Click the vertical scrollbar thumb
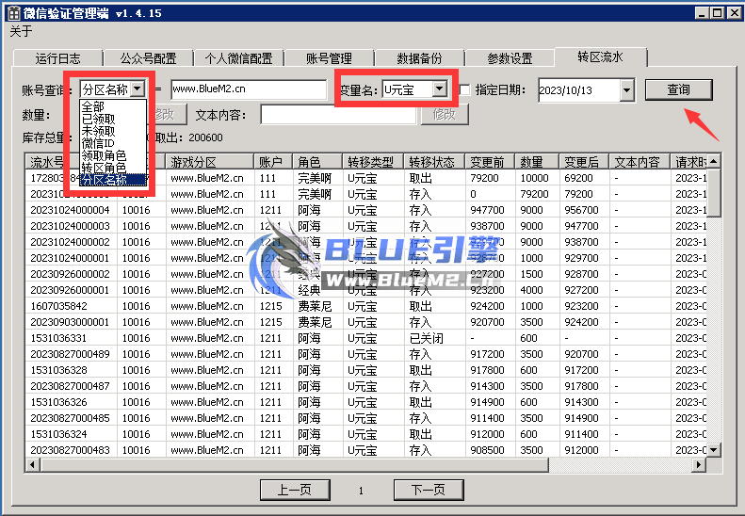 [x=713, y=193]
